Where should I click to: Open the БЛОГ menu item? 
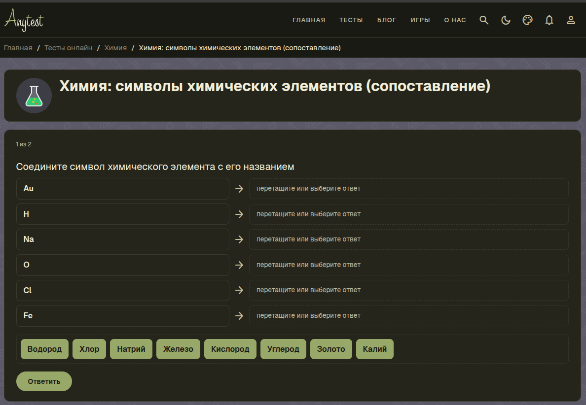coord(386,20)
